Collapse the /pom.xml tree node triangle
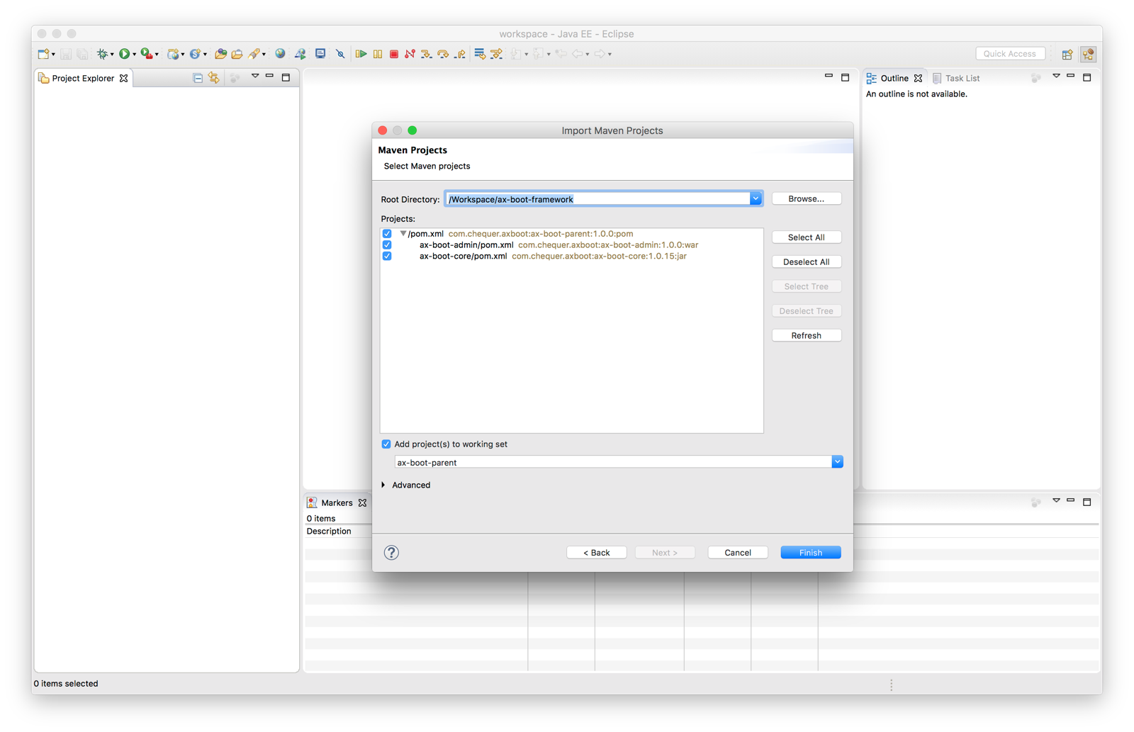This screenshot has height=732, width=1134. click(403, 233)
